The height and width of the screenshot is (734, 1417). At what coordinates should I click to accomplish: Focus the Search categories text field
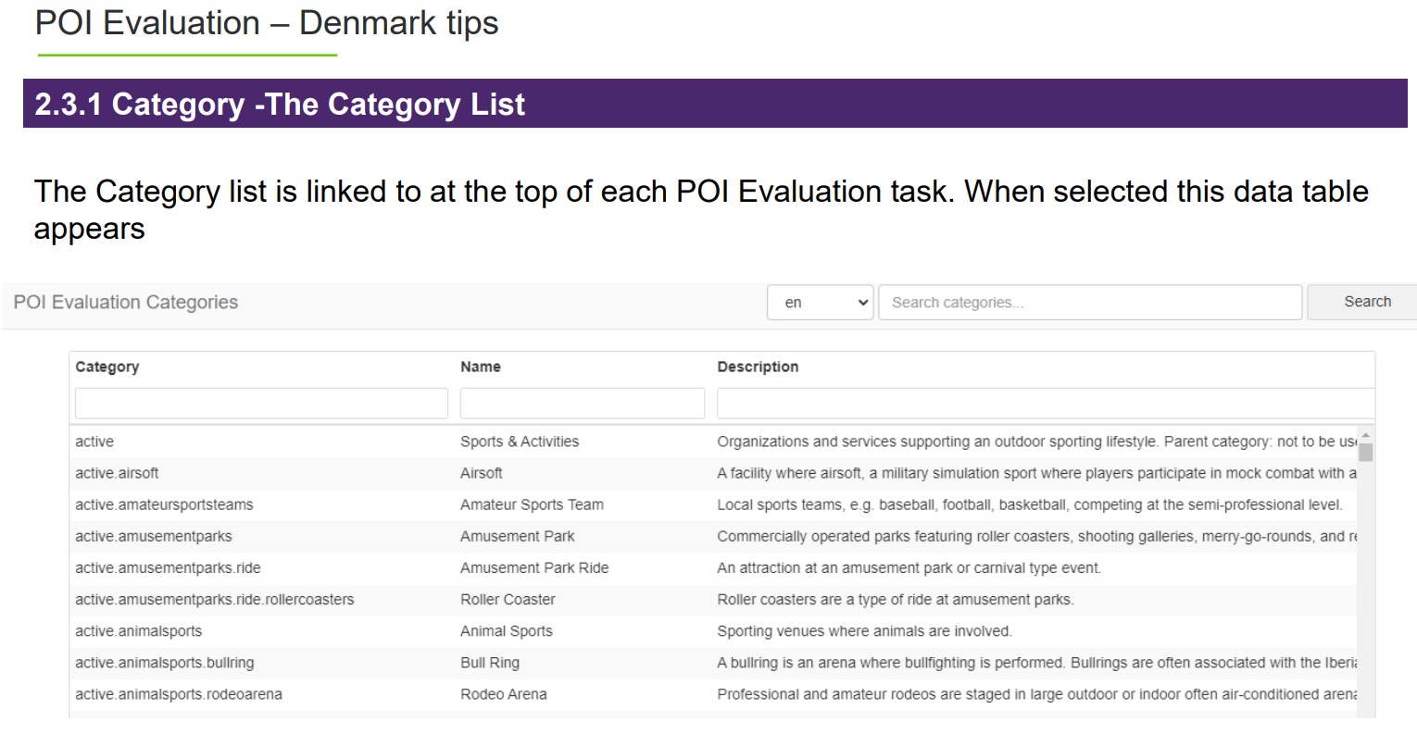point(1090,303)
